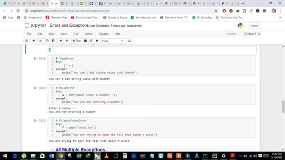
Task: Open the Image result bookmark
Action: [33, 18]
